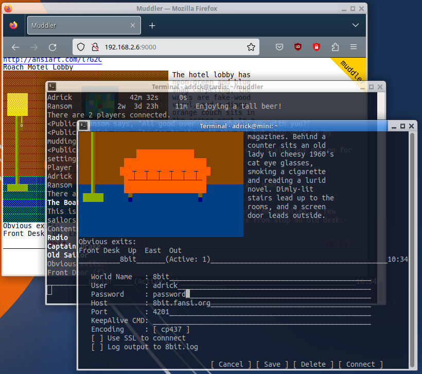Click 'There are 2 players connected.' line
The height and width of the screenshot is (374, 422).
(109, 115)
